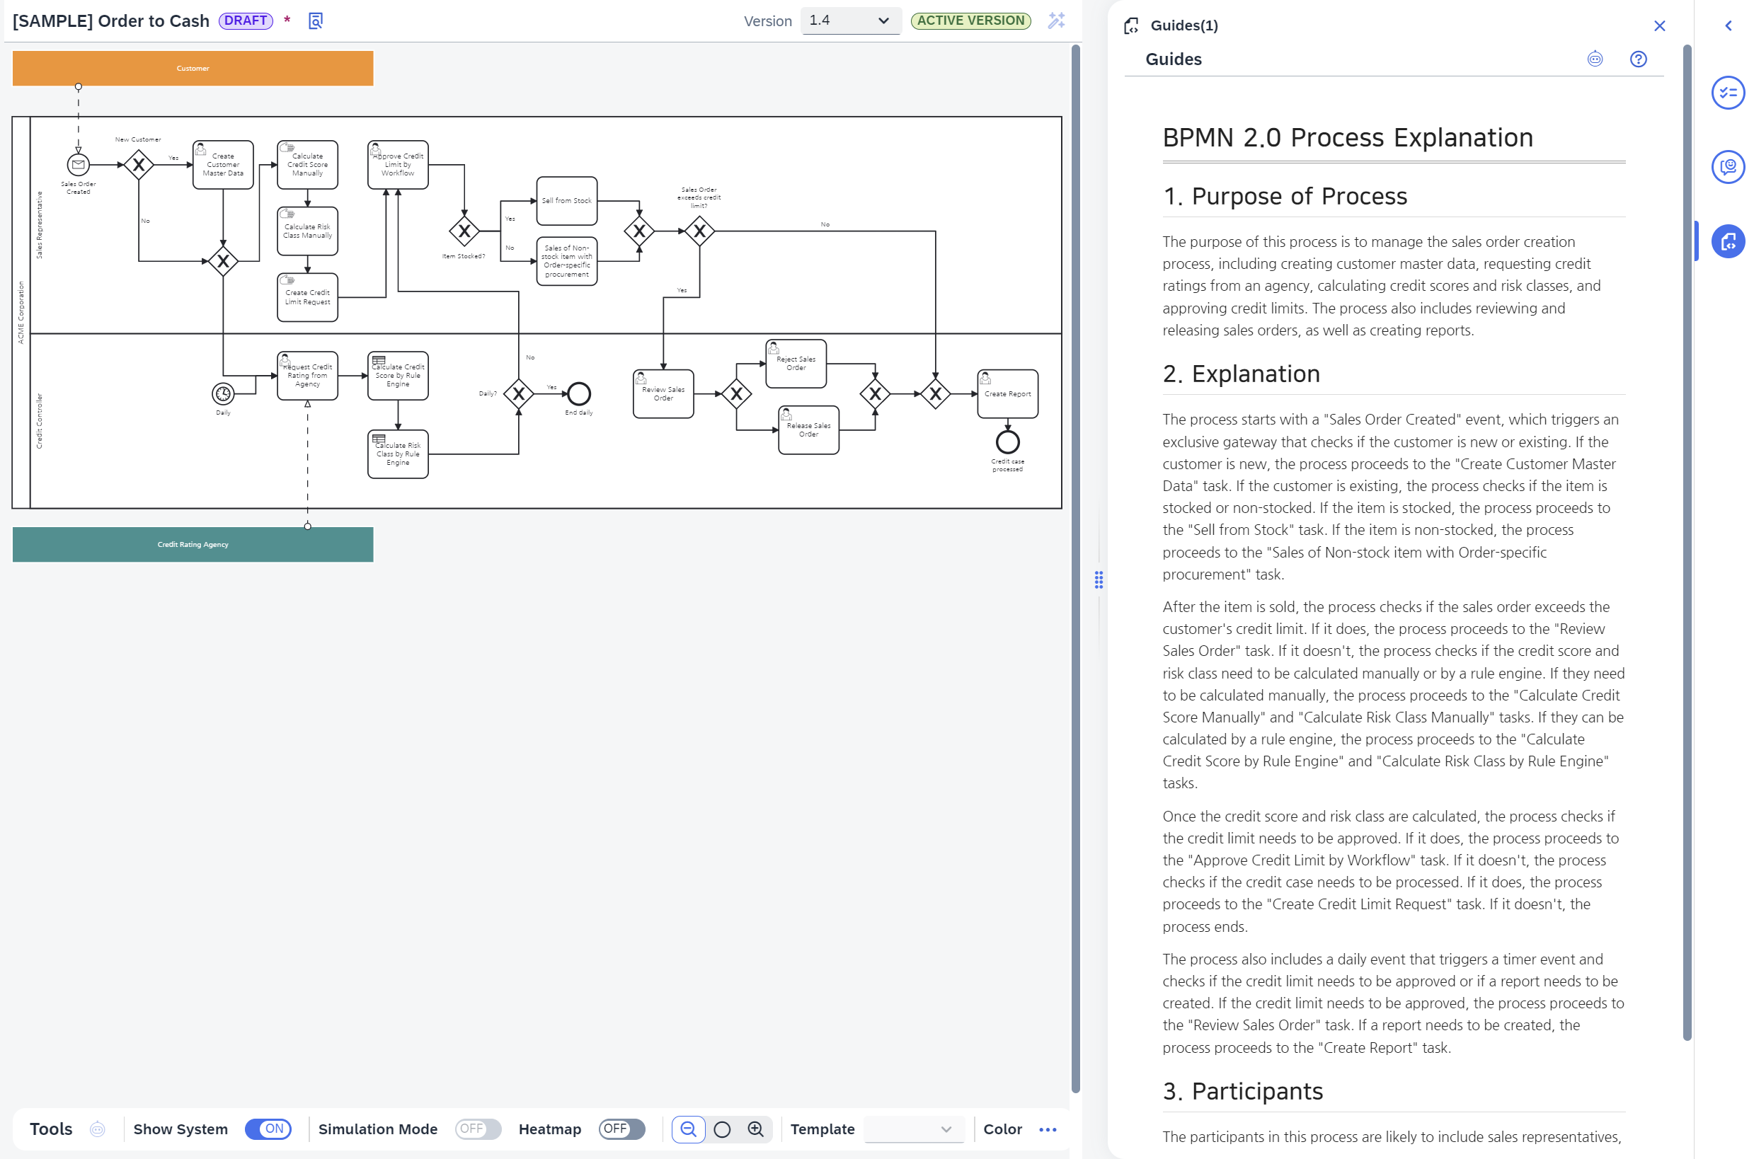Screen dimensions: 1754x1159
Task: Click the Color option
Action: 1002,1129
